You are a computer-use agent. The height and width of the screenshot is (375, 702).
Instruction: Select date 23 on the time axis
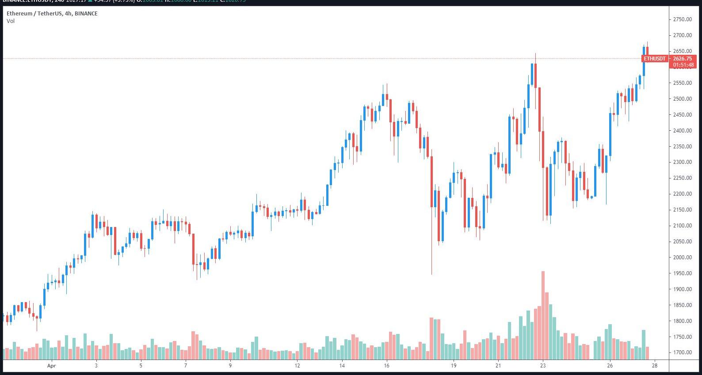[x=543, y=366]
